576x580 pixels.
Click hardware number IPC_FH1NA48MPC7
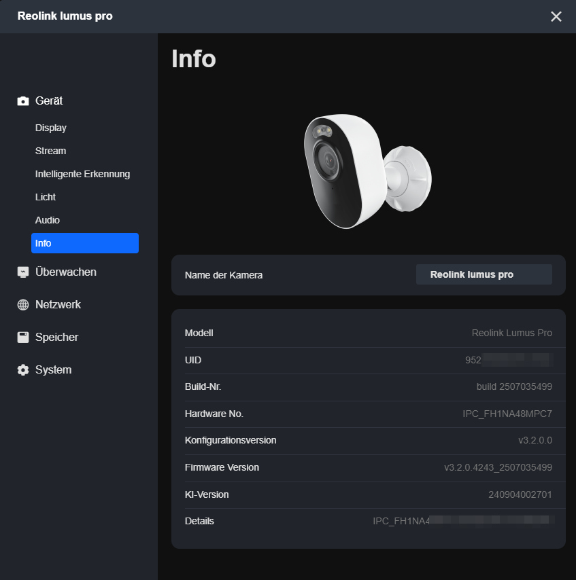tap(507, 414)
